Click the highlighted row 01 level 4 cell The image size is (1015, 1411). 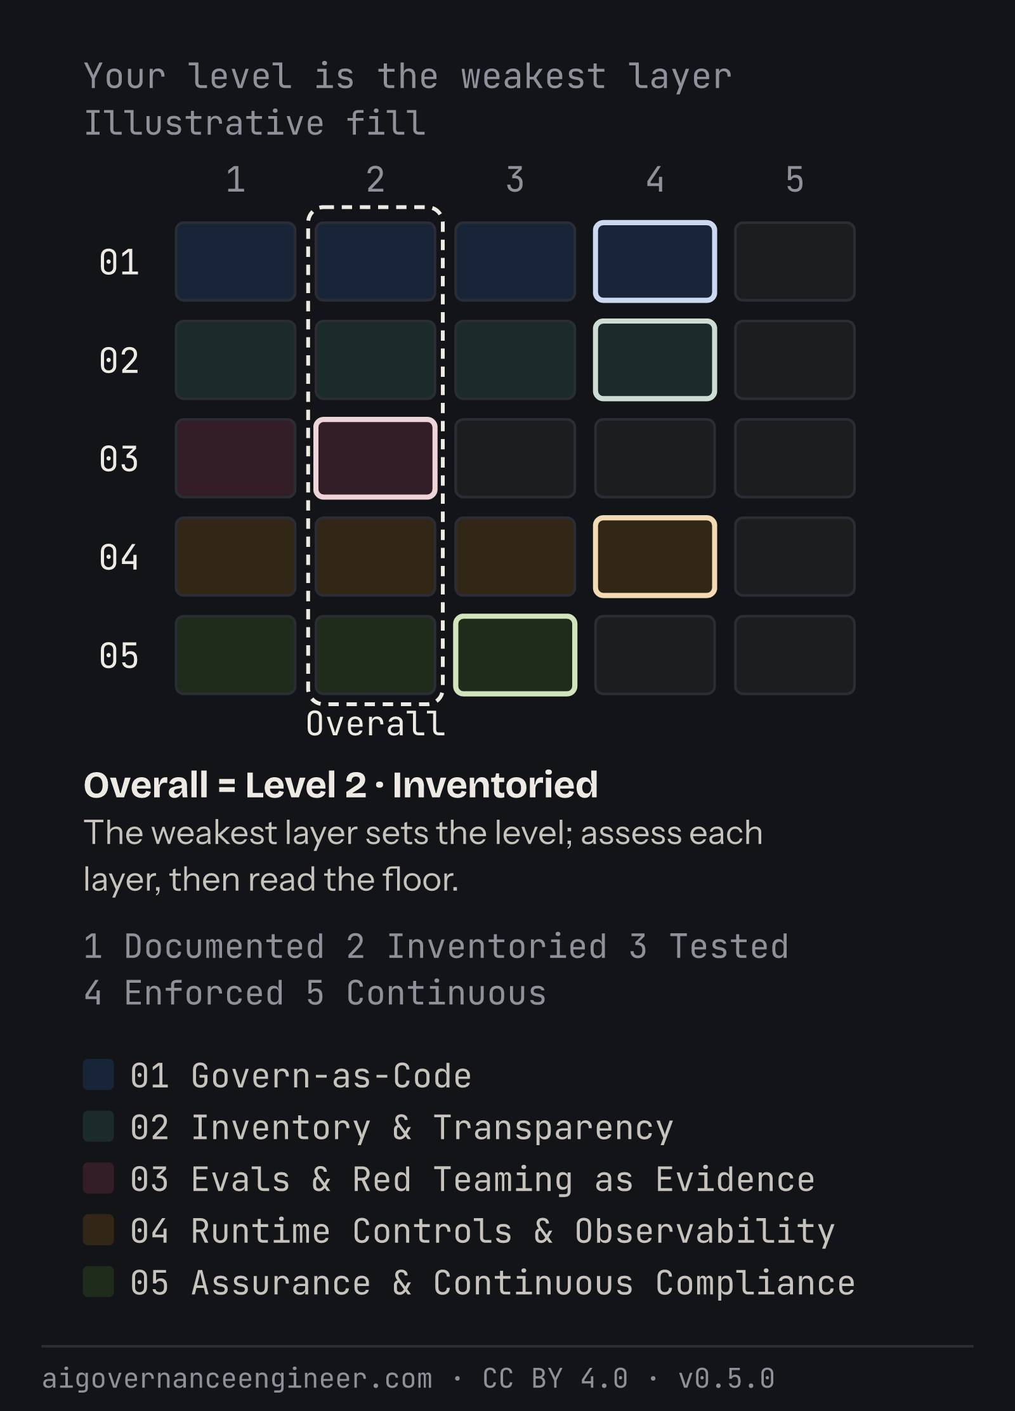[x=655, y=261]
